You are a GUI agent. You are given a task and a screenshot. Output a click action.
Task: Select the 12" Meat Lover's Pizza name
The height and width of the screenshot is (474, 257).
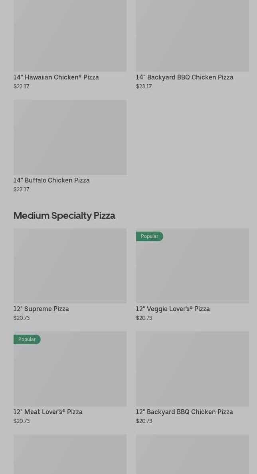pyautogui.click(x=48, y=412)
